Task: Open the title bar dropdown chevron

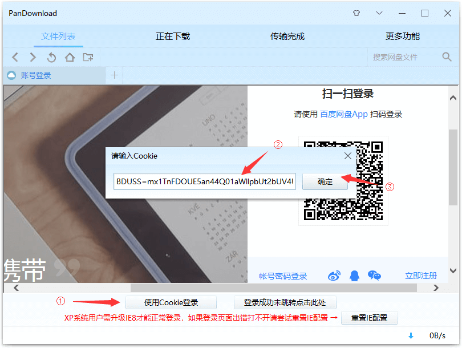Action: 378,13
